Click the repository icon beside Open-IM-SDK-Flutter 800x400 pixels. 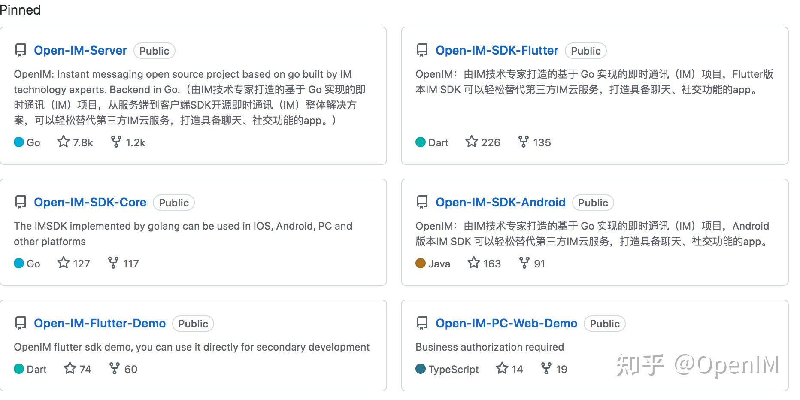422,50
